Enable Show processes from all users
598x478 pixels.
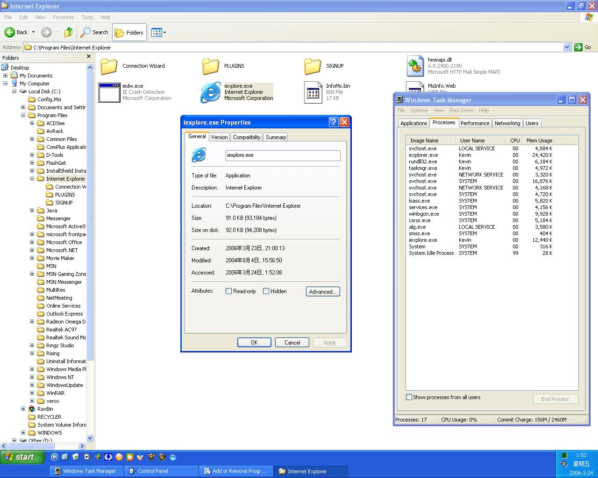point(409,397)
